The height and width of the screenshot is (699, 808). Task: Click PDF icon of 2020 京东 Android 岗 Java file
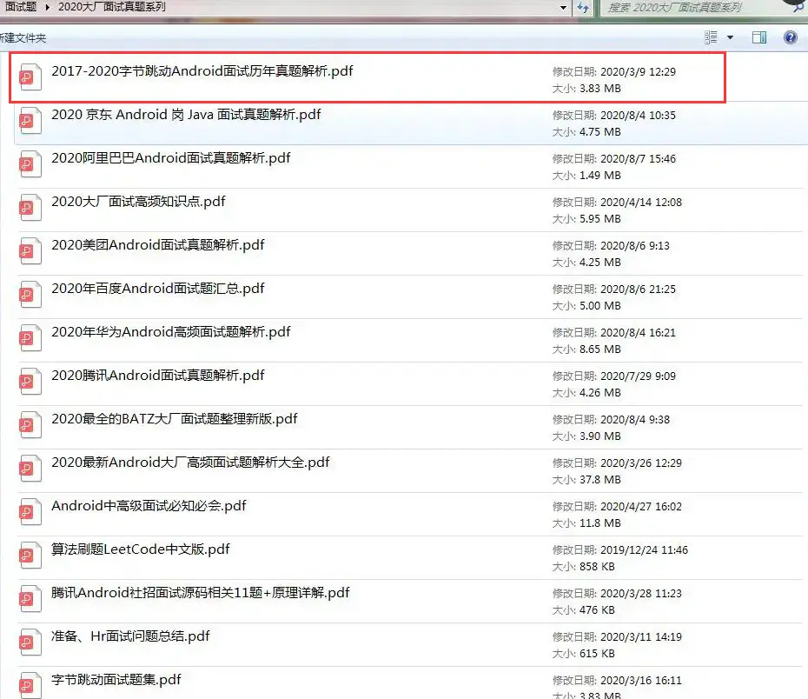pos(30,121)
